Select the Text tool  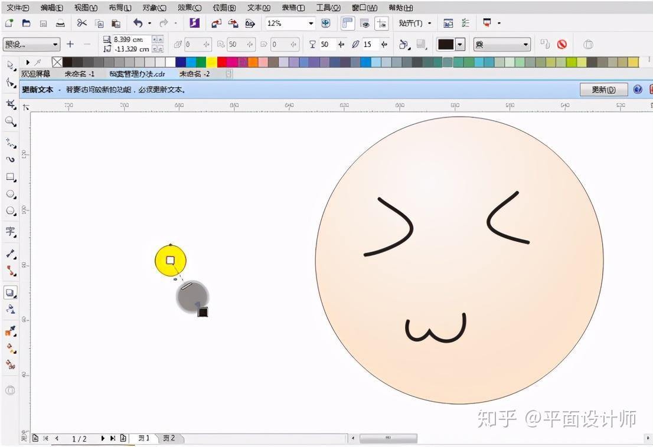tap(9, 231)
